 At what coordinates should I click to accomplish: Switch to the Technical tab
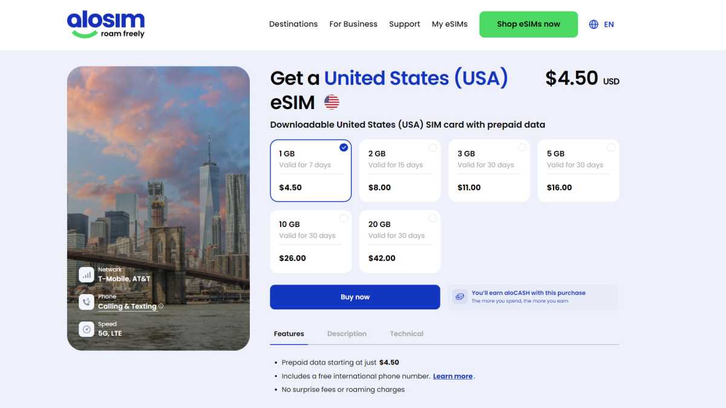(x=407, y=334)
